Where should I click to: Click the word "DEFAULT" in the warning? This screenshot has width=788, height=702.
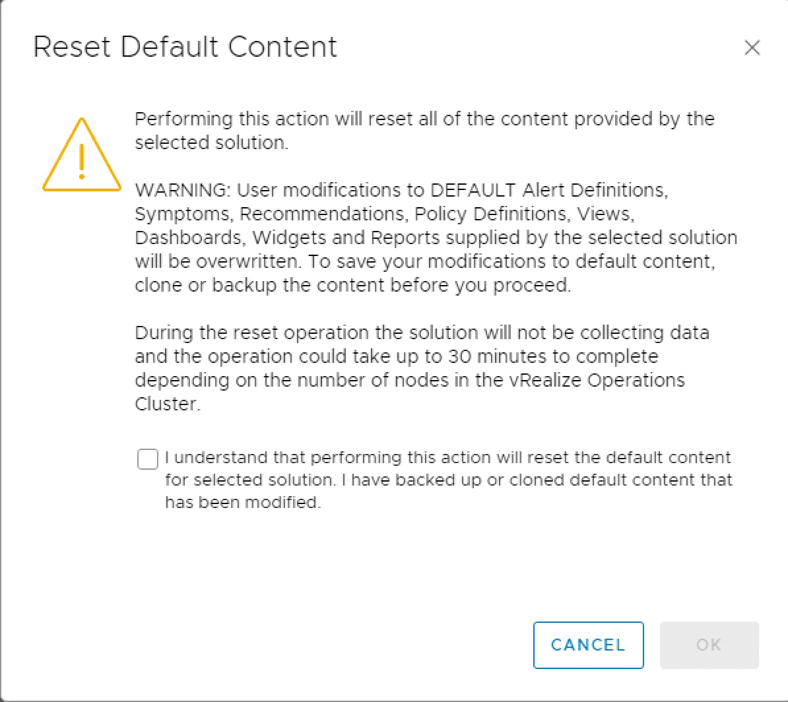[x=473, y=190]
